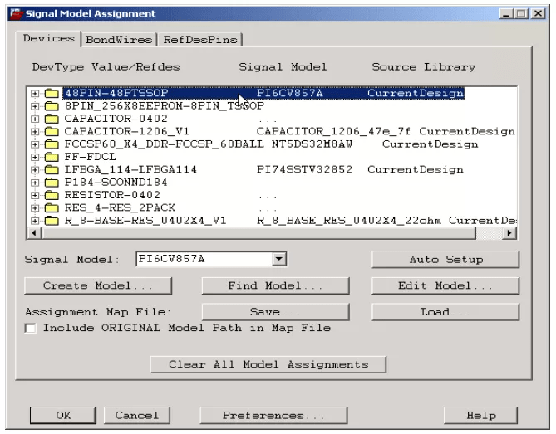This screenshot has width=556, height=434.
Task: Expand the P184-SCONND184 tree node
Action: [x=35, y=183]
